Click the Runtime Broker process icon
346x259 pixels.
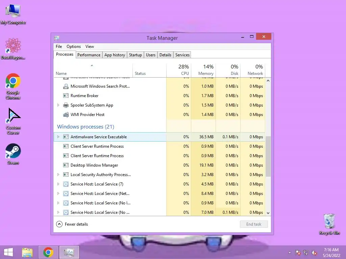click(x=66, y=96)
